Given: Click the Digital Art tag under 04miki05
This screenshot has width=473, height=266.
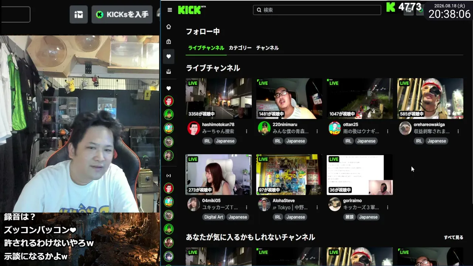Looking at the screenshot, I should pos(214,217).
